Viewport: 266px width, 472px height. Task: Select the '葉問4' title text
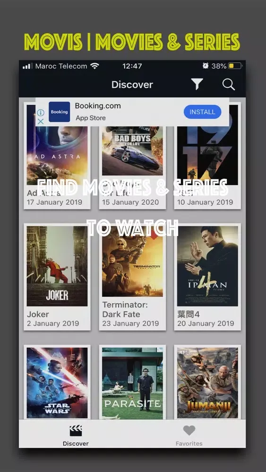pyautogui.click(x=189, y=314)
